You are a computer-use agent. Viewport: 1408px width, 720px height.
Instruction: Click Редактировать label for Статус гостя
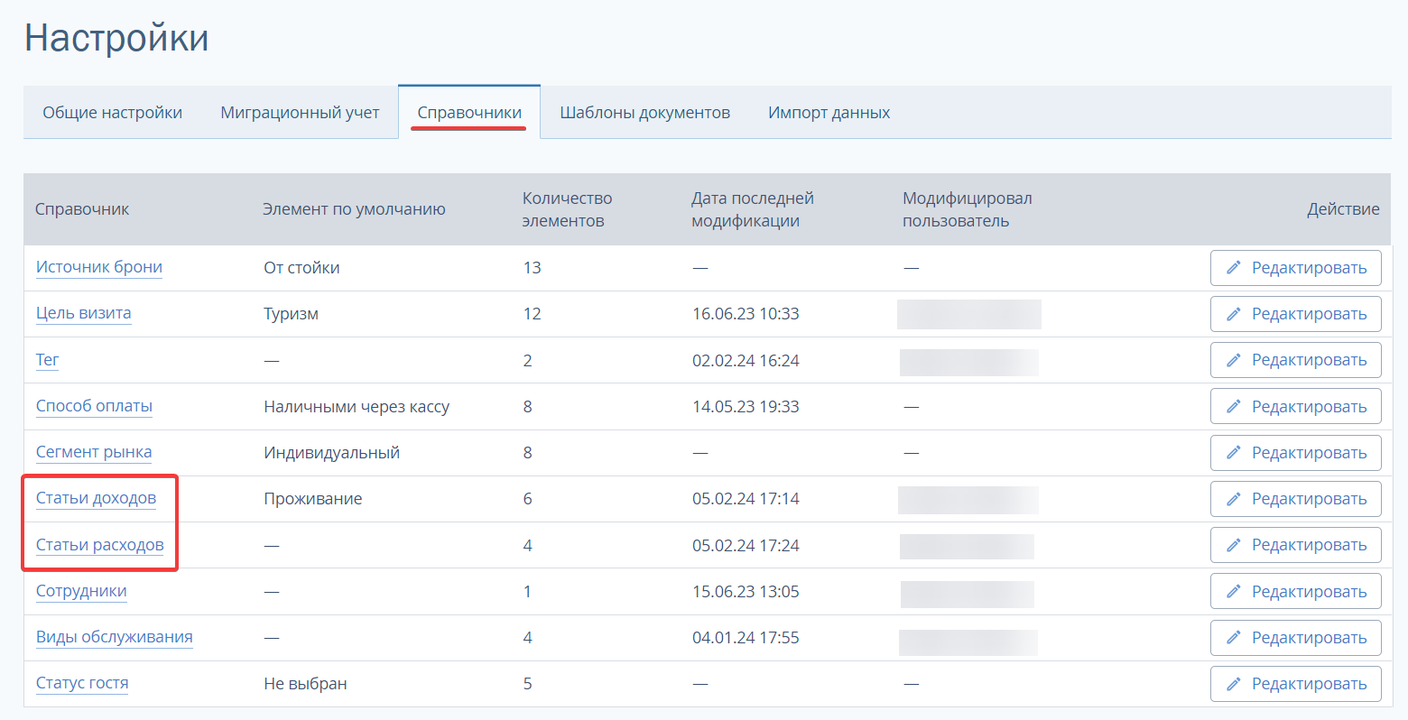click(x=1309, y=684)
